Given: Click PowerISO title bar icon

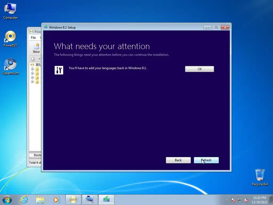Looking at the screenshot, I should point(31,31).
